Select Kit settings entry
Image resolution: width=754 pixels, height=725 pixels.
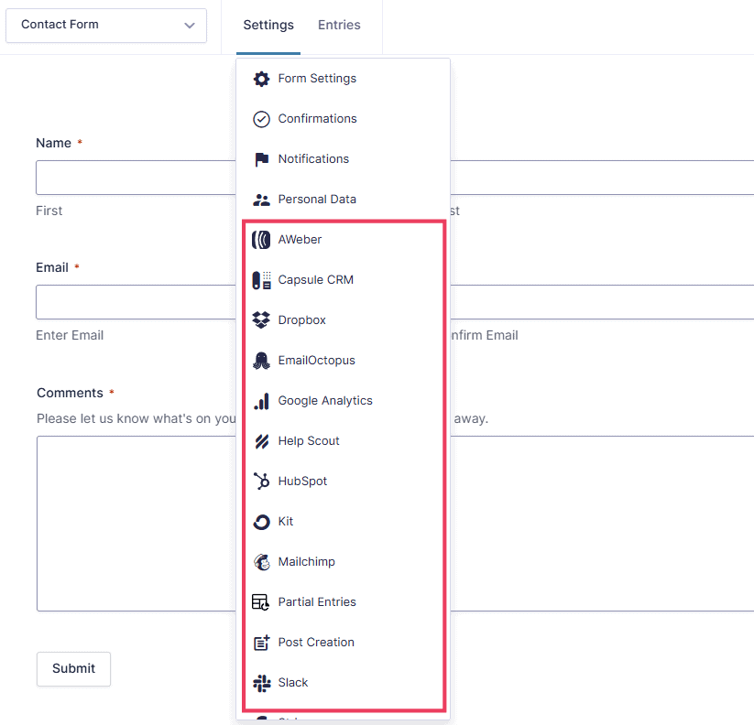(344, 522)
